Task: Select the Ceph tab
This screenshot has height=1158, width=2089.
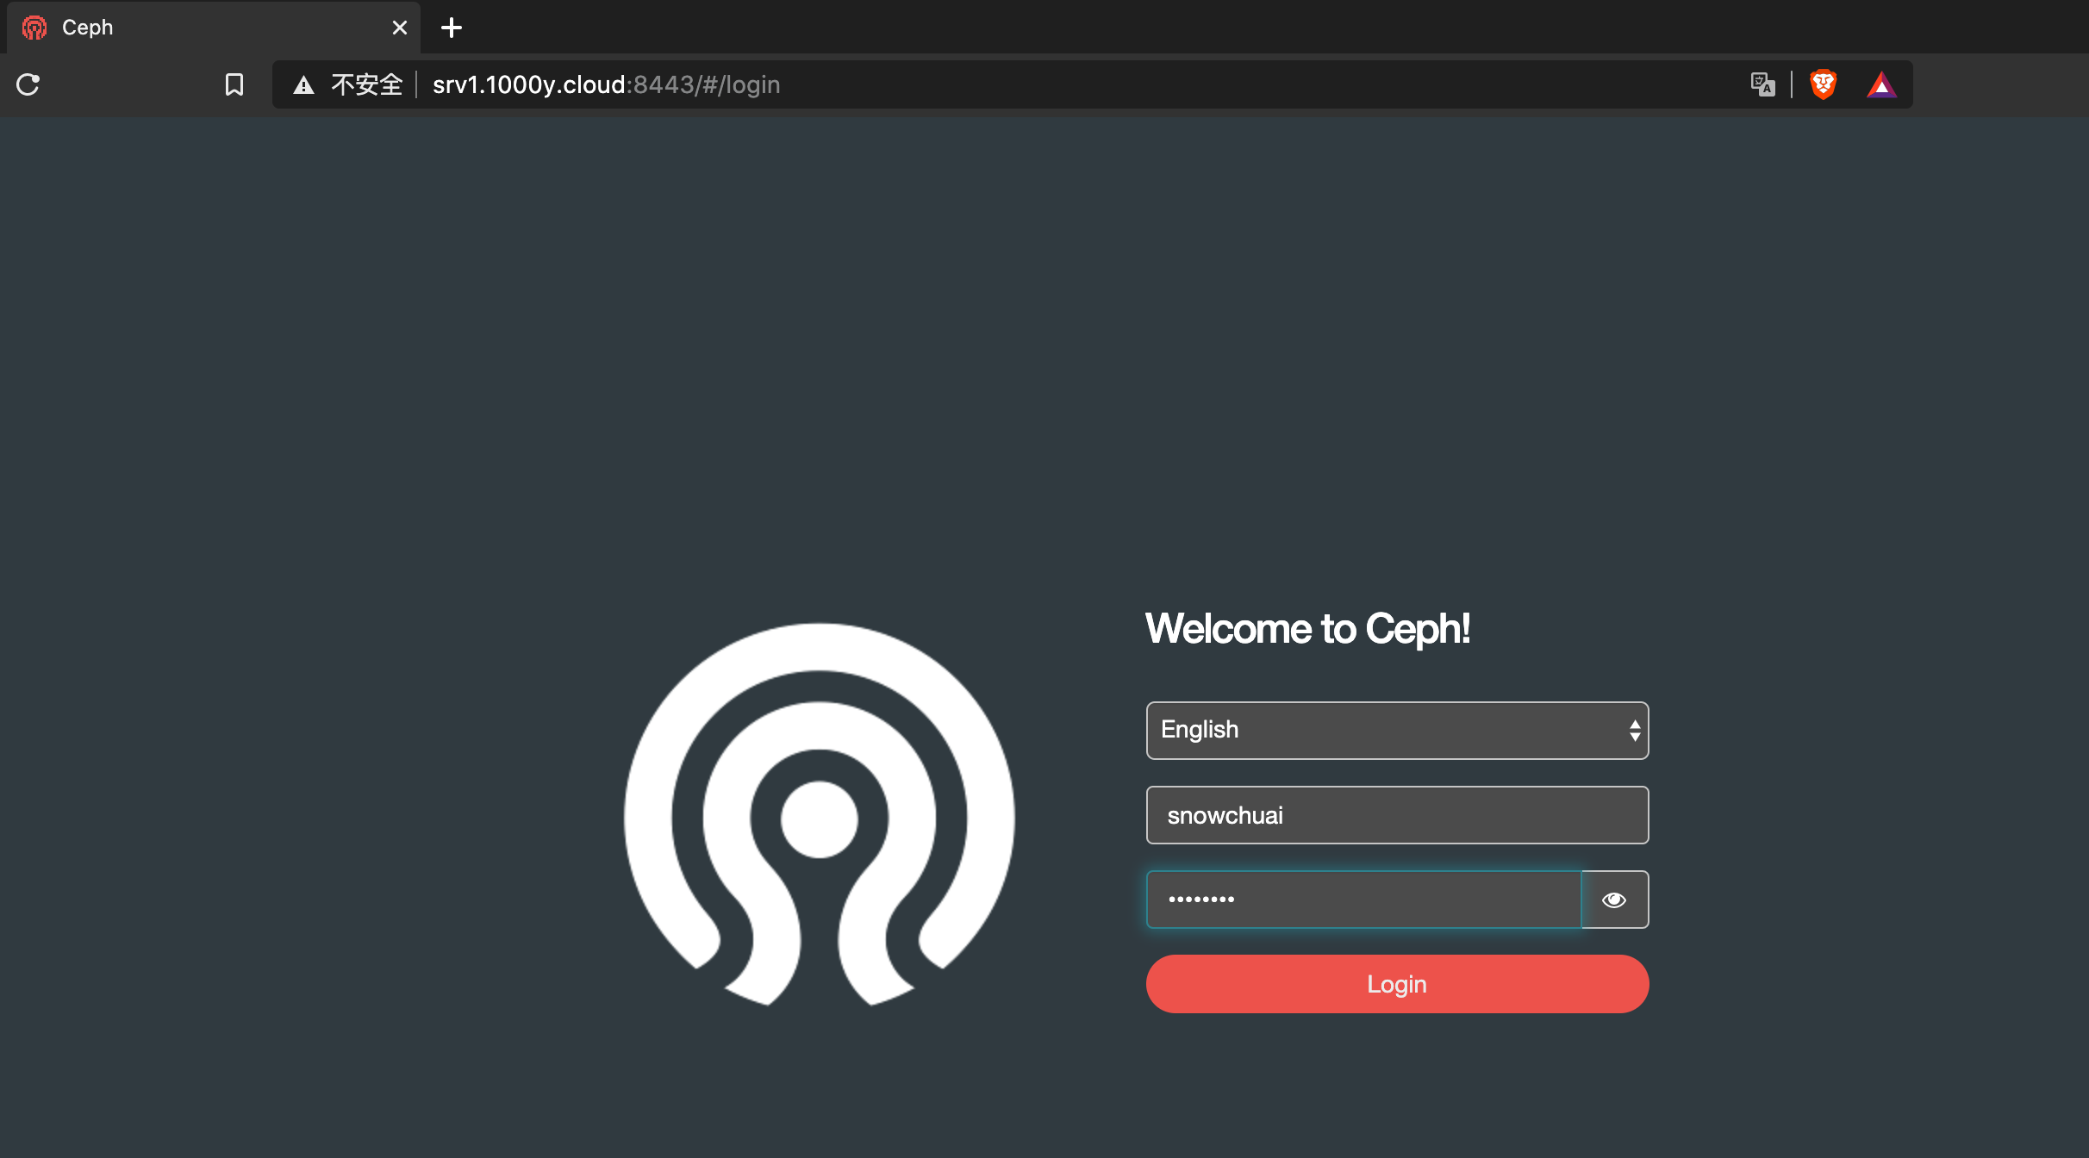Action: 214,28
